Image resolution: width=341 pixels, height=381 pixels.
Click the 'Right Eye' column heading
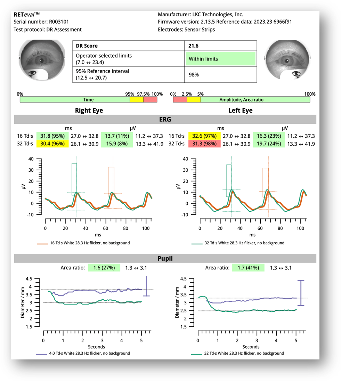[x=89, y=111]
